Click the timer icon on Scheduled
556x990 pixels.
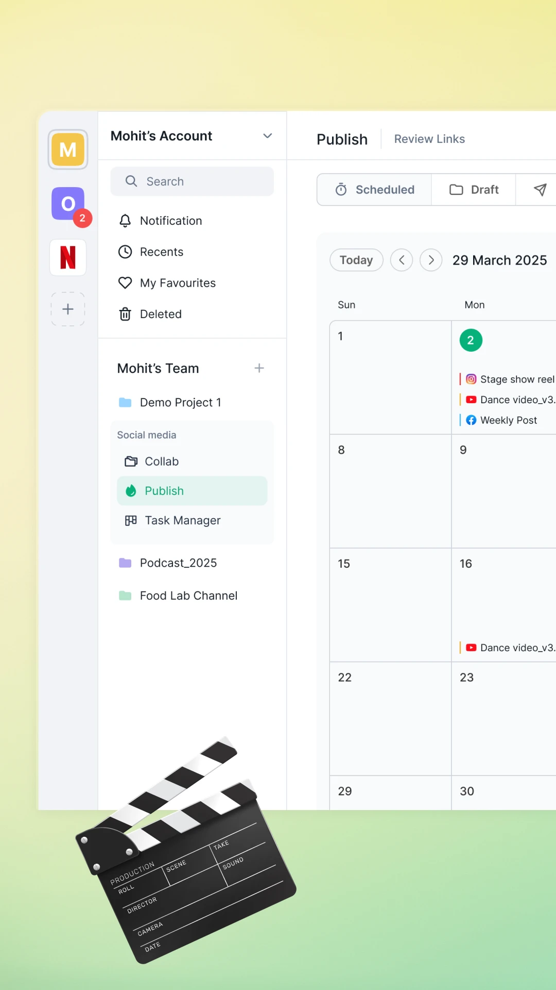pyautogui.click(x=341, y=190)
